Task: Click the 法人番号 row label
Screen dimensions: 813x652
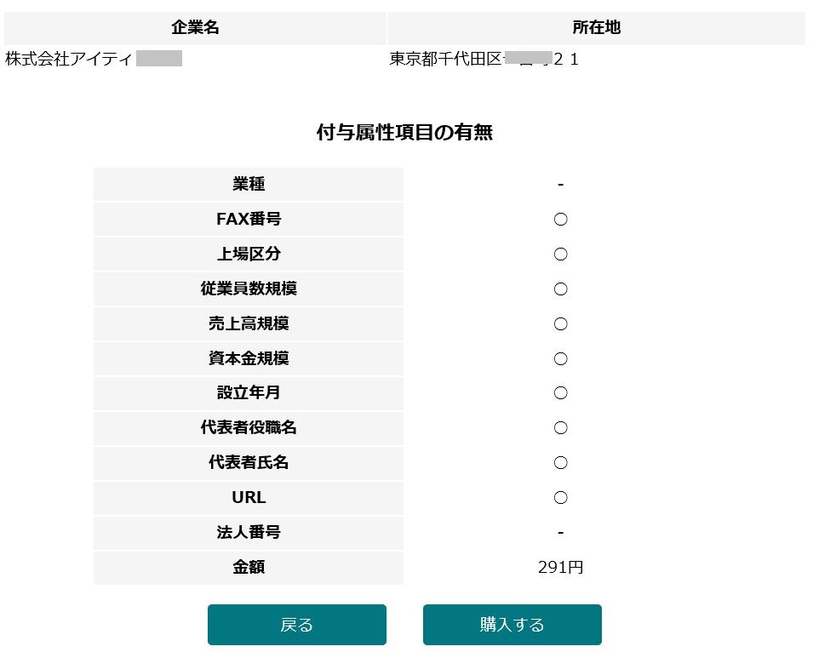Action: tap(249, 532)
